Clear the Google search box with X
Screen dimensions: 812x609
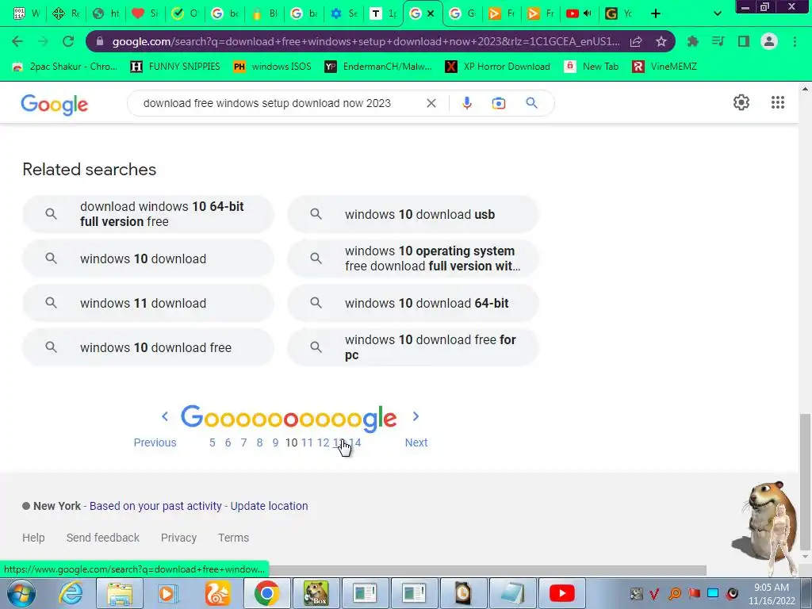click(431, 103)
